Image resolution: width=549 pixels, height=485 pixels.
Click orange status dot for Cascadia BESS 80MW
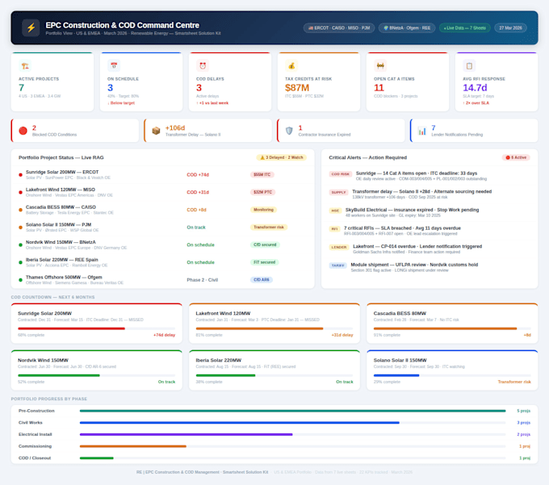pyautogui.click(x=20, y=210)
